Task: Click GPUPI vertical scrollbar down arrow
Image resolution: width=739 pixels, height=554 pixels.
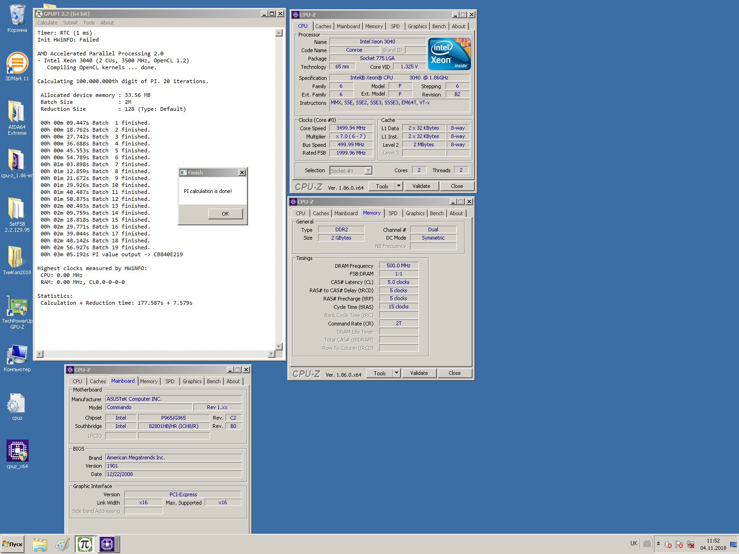Action: click(279, 346)
